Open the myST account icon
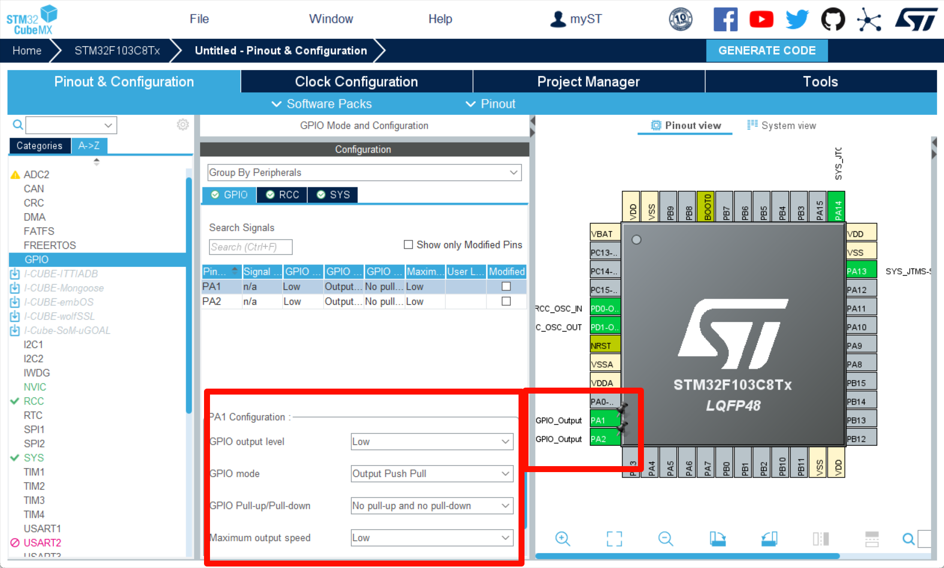The height and width of the screenshot is (568, 944). pyautogui.click(x=558, y=19)
